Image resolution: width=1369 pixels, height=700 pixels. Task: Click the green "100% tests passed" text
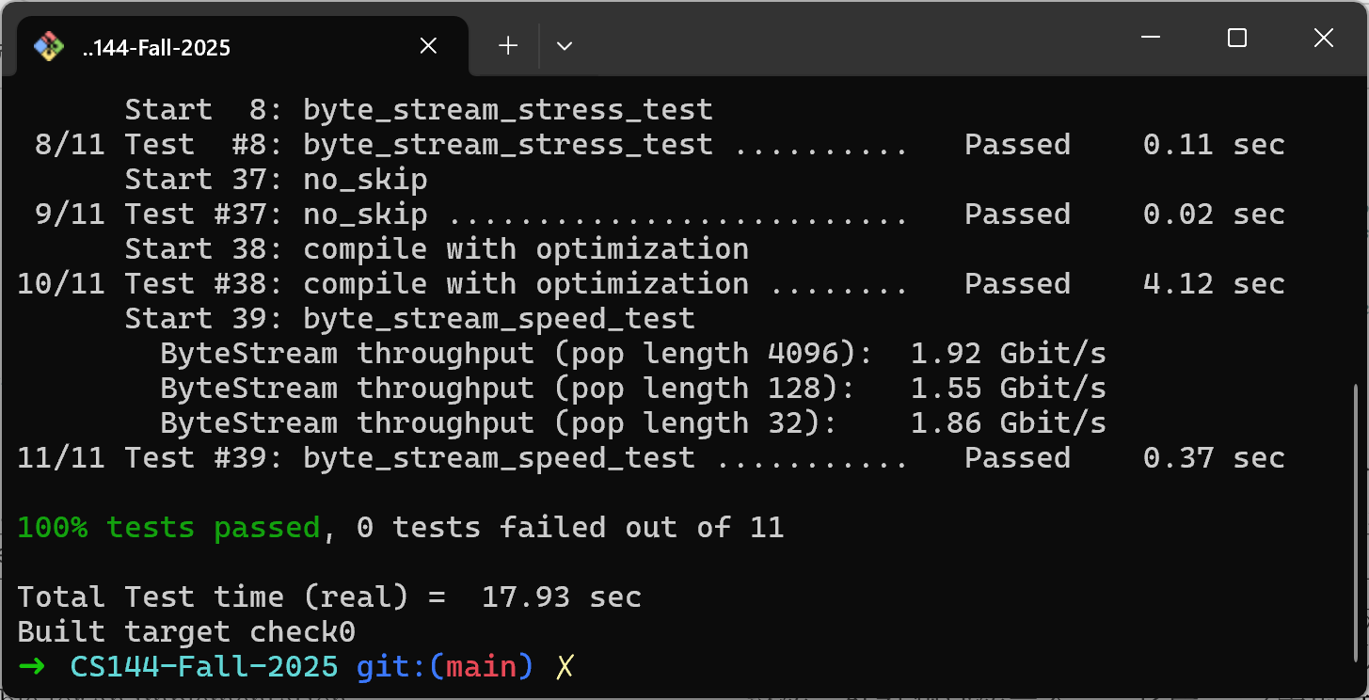169,528
